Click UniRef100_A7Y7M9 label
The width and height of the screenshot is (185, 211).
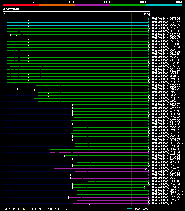click(x=166, y=200)
